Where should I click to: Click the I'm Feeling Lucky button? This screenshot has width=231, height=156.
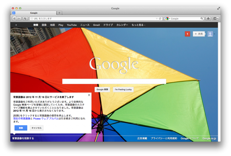point(123,89)
